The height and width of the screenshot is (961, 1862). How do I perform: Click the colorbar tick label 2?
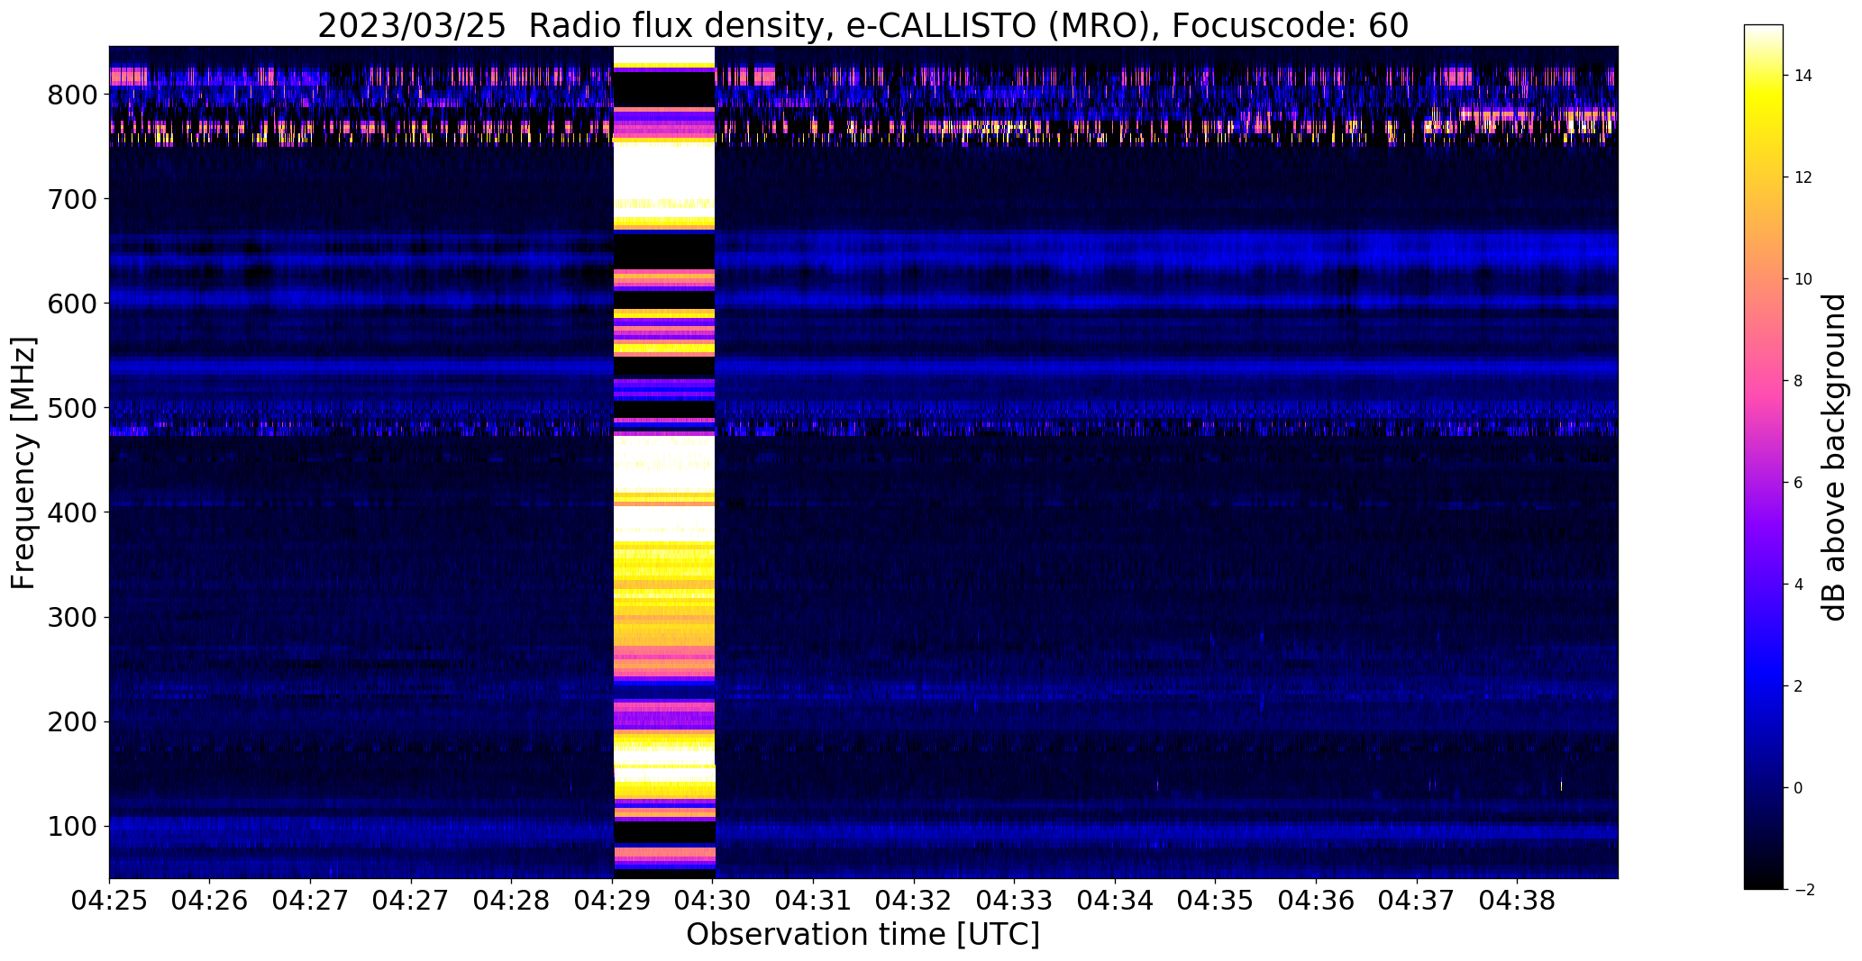(1799, 686)
